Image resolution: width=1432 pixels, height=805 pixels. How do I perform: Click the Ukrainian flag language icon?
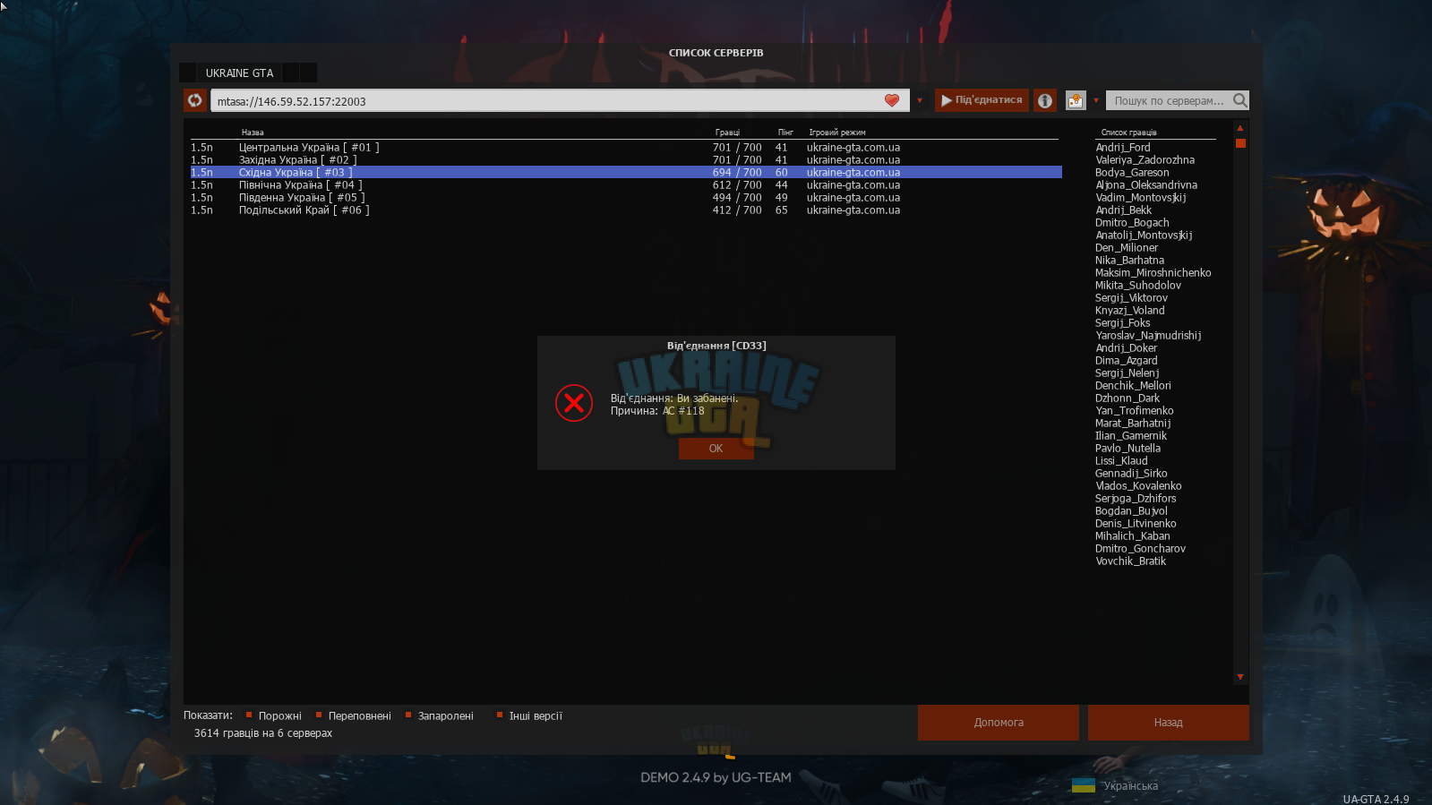[1084, 785]
